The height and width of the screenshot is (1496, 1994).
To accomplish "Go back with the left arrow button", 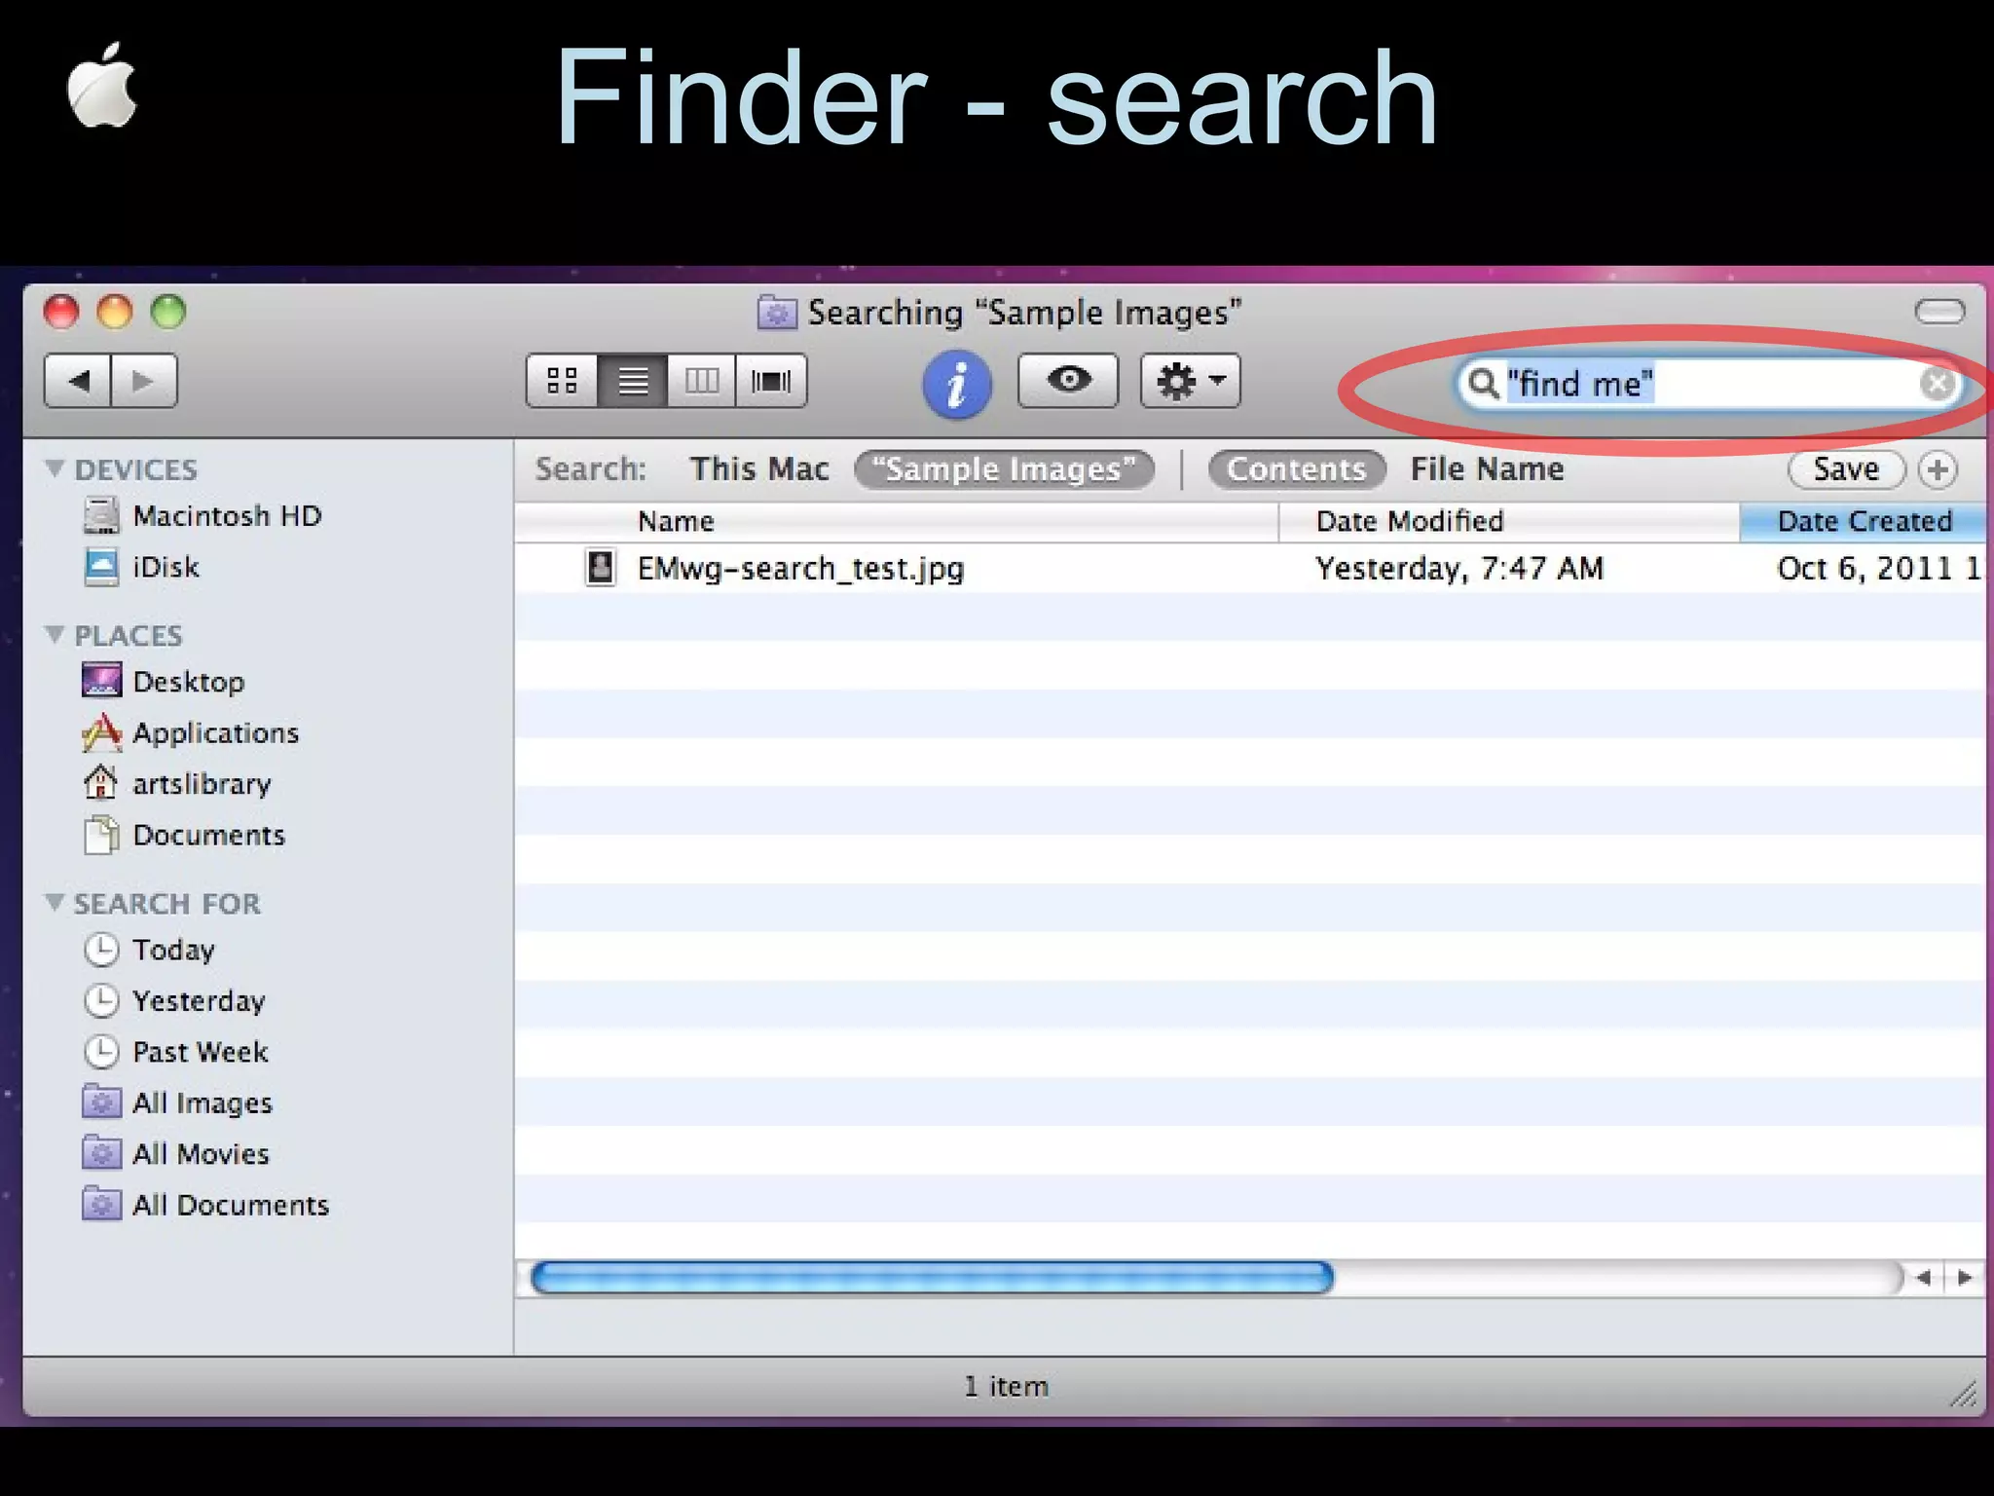I will coord(78,381).
